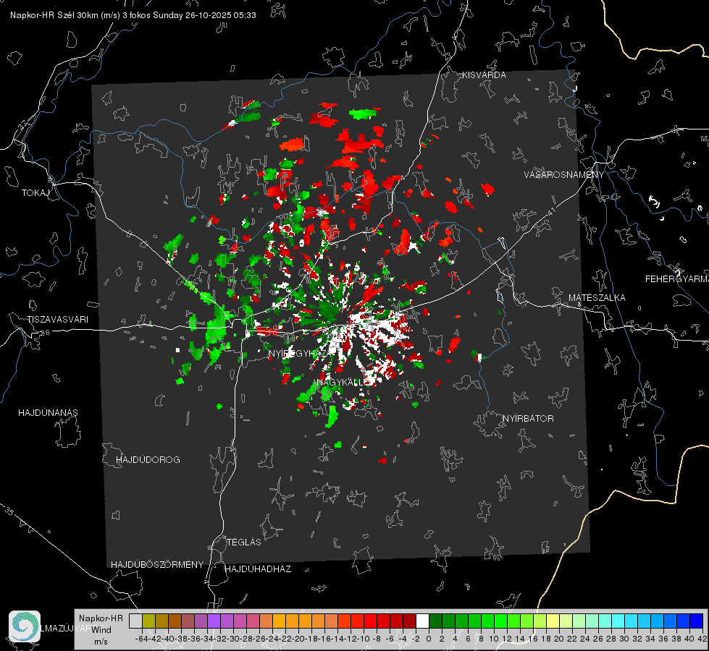
Task: Click the HAJDÚHADHÁZ city label
Action: [x=258, y=569]
